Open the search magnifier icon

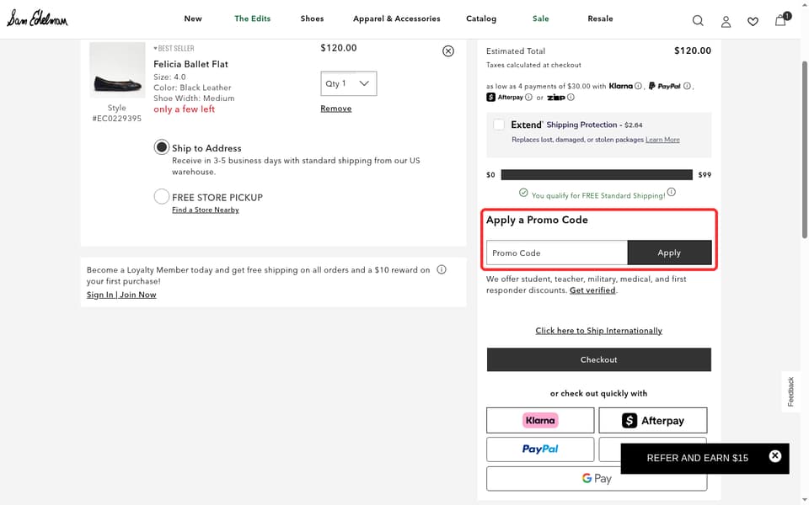pyautogui.click(x=698, y=20)
